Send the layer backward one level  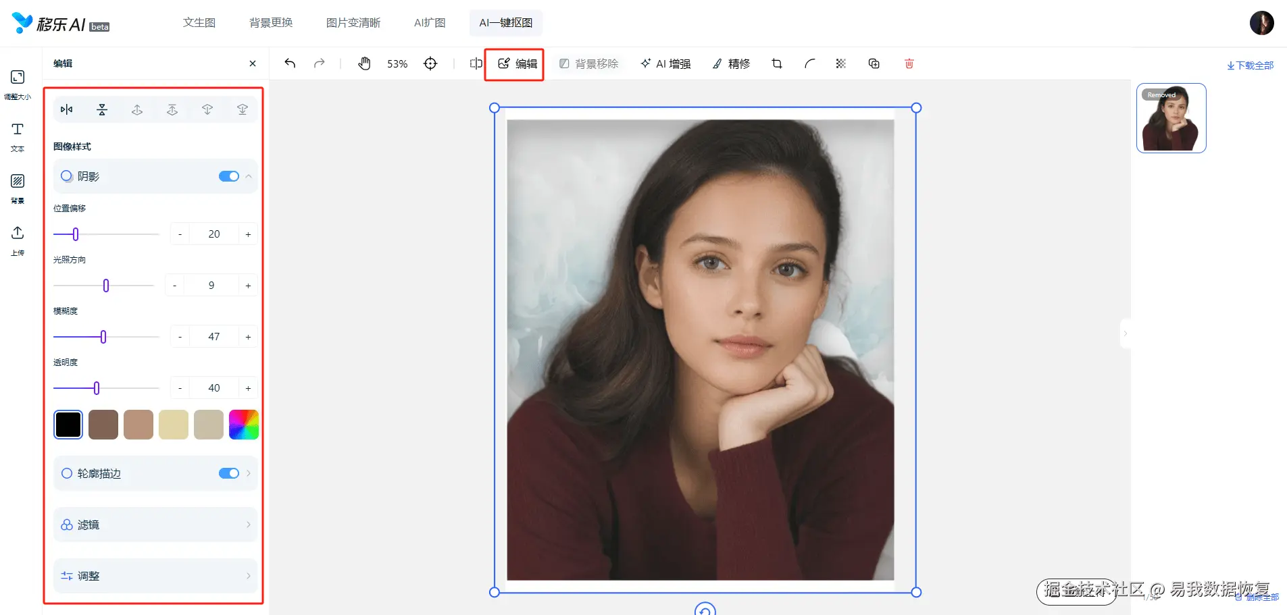[x=207, y=109]
